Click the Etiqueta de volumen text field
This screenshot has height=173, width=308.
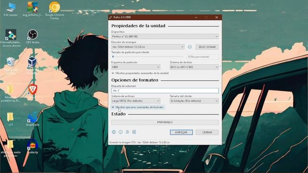coord(165,90)
